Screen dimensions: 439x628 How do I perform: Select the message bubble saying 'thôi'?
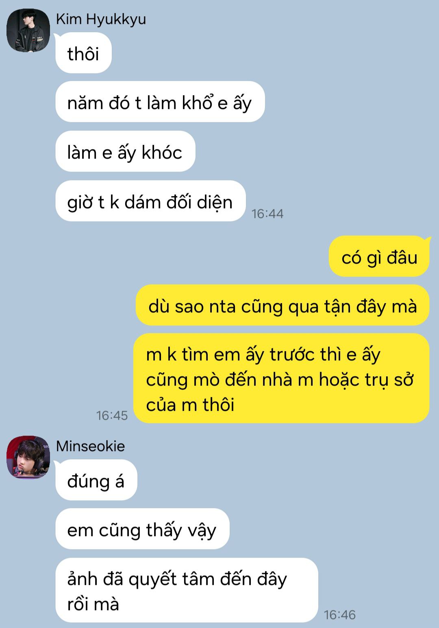(x=83, y=53)
